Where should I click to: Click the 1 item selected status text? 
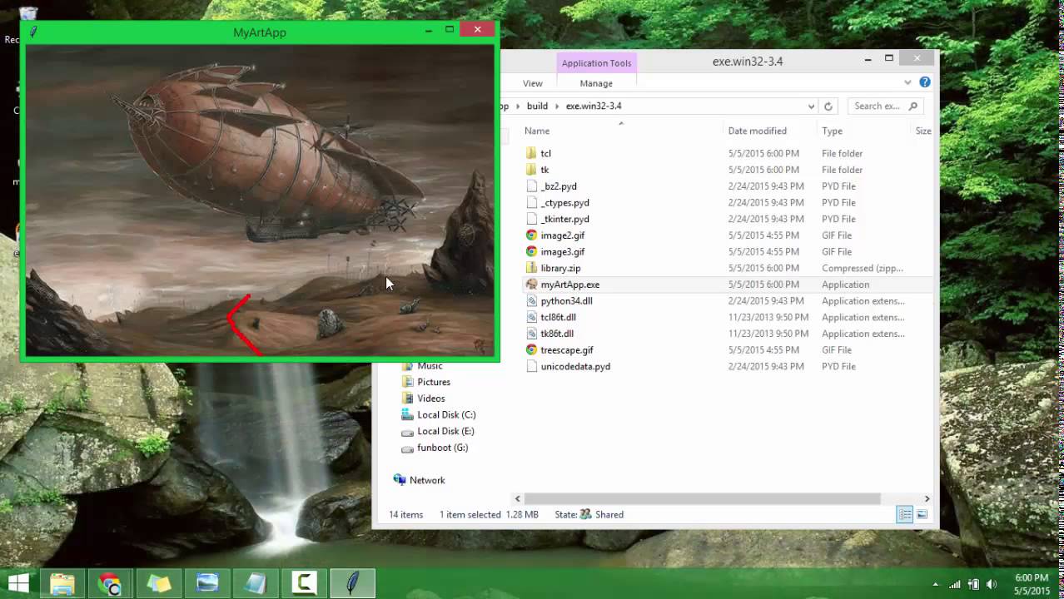click(x=470, y=515)
